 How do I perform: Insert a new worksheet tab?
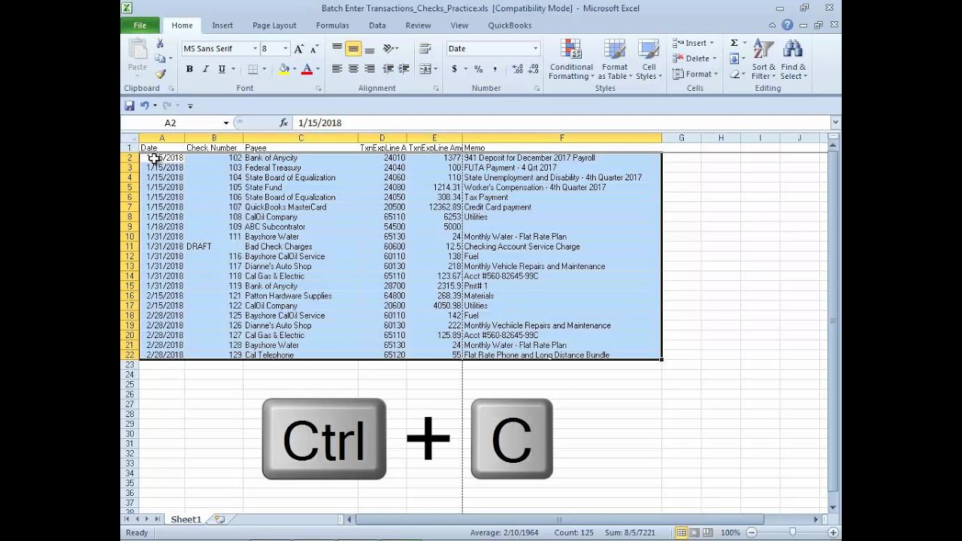pos(219,519)
